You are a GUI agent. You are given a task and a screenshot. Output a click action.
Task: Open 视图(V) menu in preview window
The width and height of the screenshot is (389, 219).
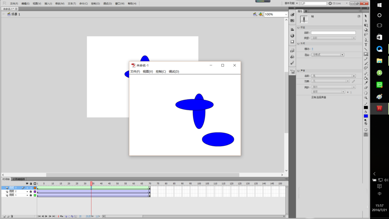[147, 72]
